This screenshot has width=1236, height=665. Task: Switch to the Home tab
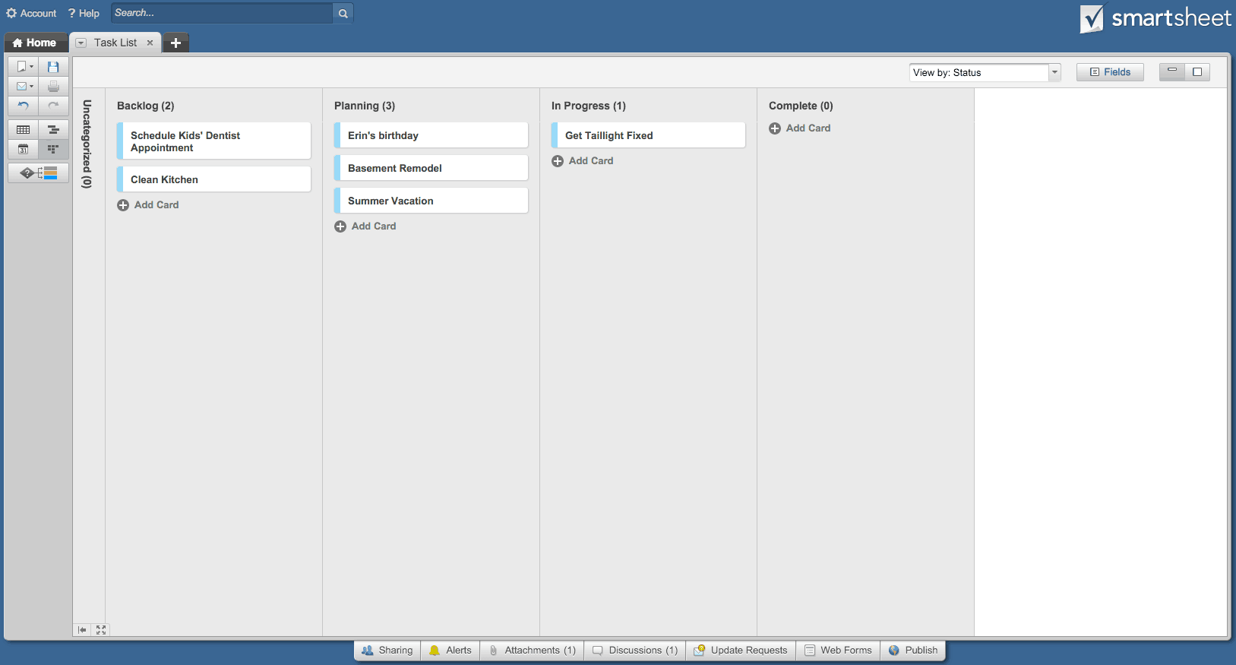(x=36, y=43)
